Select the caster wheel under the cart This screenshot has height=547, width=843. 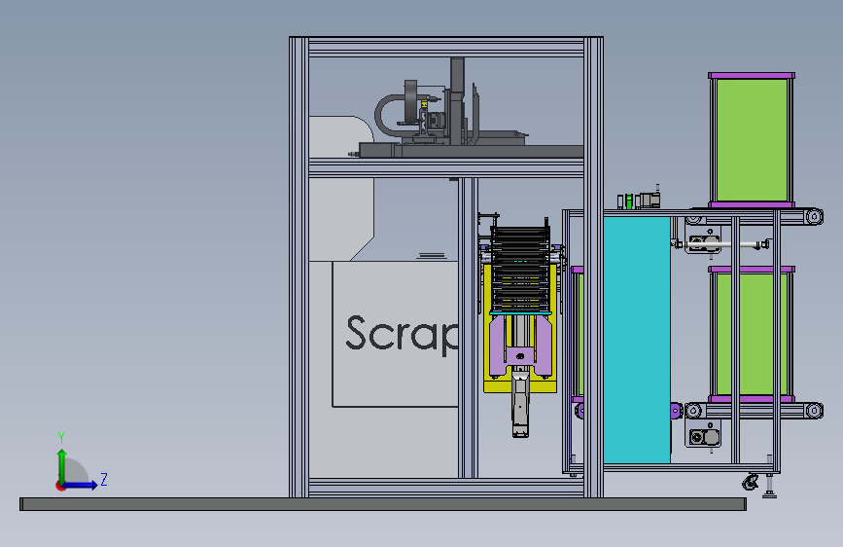tap(750, 482)
